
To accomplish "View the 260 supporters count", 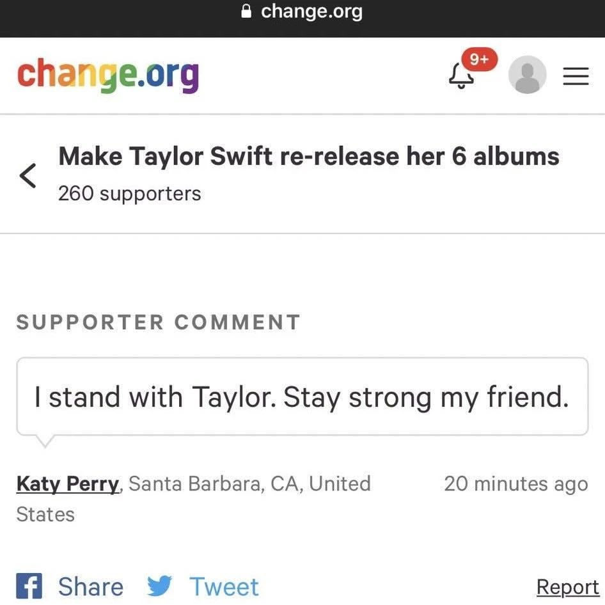I will click(129, 193).
